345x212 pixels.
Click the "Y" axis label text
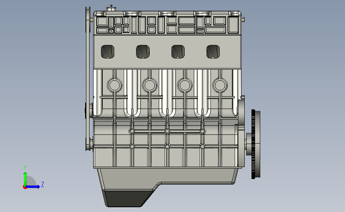pos(25,167)
